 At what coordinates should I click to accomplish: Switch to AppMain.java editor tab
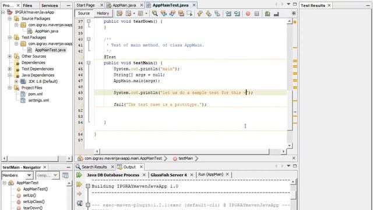124,5
